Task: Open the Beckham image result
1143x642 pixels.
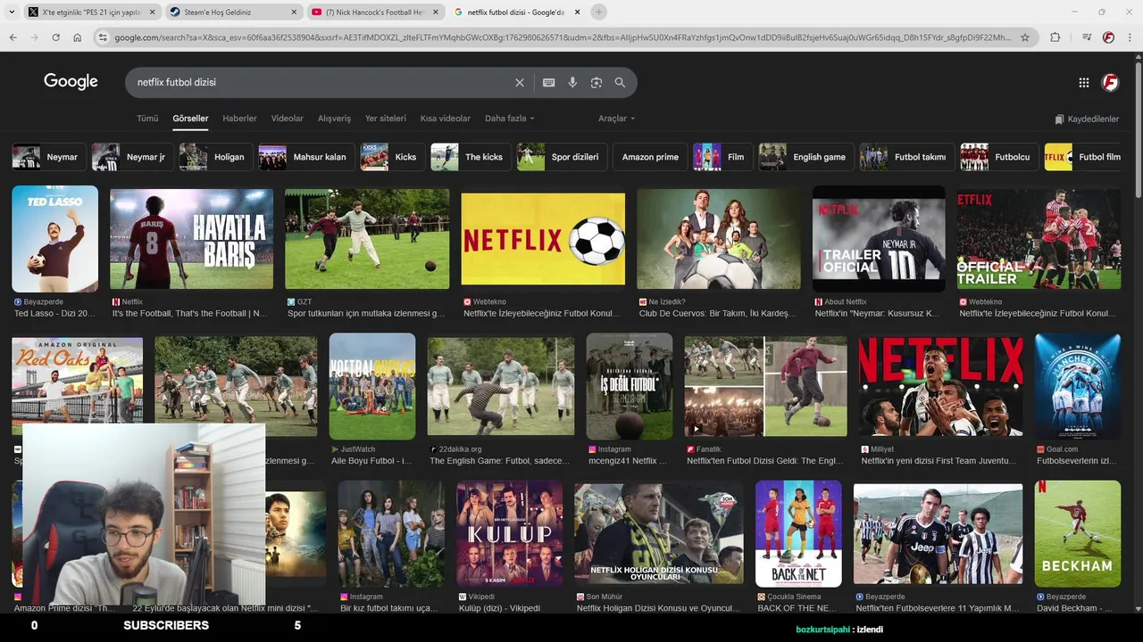Action: pyautogui.click(x=1078, y=533)
